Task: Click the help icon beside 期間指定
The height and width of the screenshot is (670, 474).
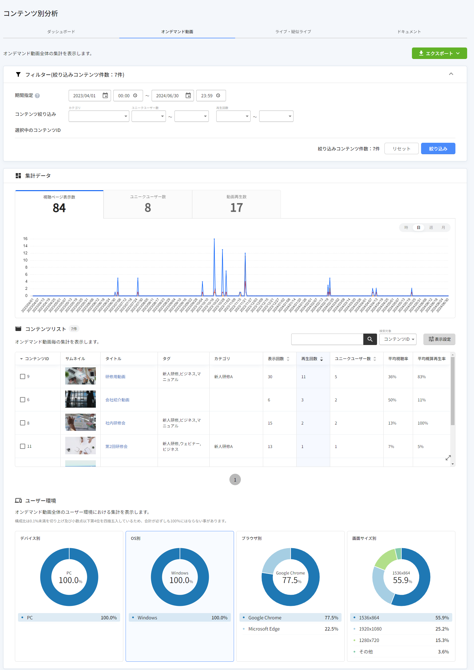Action: (37, 96)
